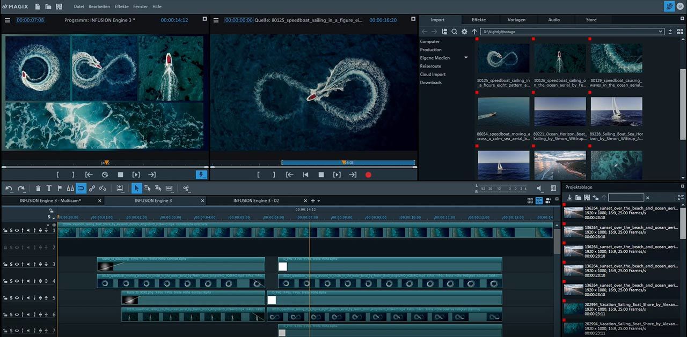Open a project with the folder icon
The height and width of the screenshot is (337, 687).
pyautogui.click(x=48, y=6)
